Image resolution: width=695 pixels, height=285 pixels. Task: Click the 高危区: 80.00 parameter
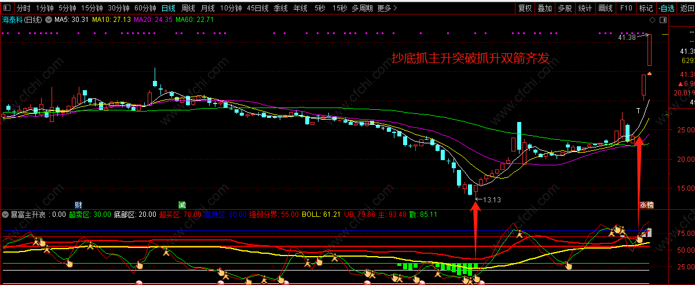(x=225, y=214)
